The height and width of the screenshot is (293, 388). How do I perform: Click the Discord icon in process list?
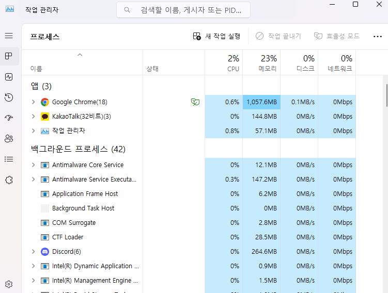click(x=45, y=252)
